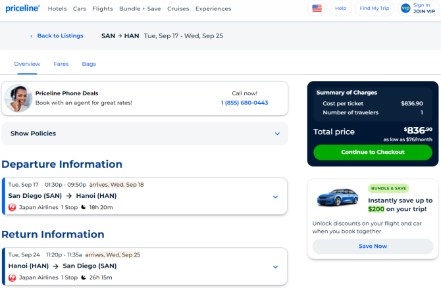
Task: Click 'arrives, Wed, Sep 25' notice
Action: pos(113,255)
